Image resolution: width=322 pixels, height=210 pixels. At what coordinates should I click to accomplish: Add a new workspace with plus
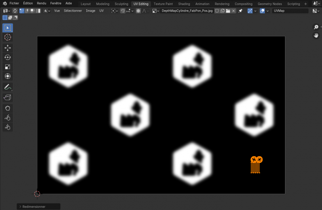[x=305, y=4]
